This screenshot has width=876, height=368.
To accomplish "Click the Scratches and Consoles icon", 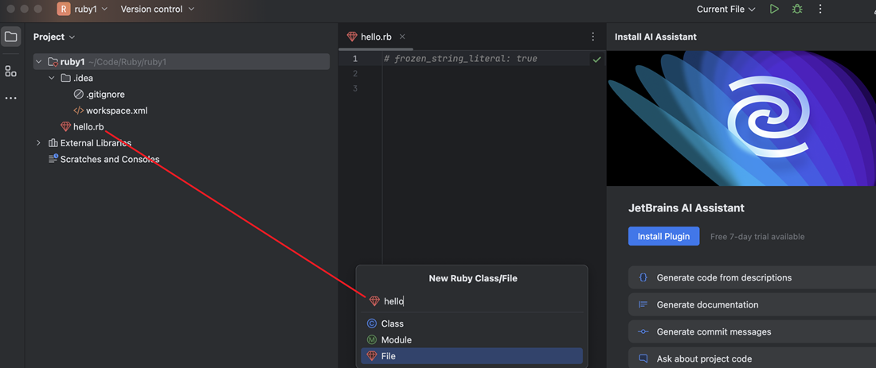I will (53, 159).
